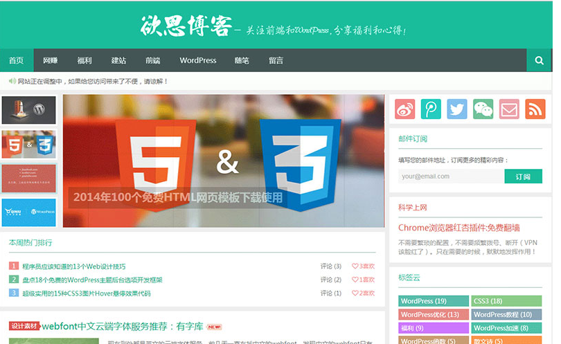Image resolution: width=561 pixels, height=344 pixels.
Task: Select the HTML5 & CSS3 slider thumbnail
Action: point(28,144)
